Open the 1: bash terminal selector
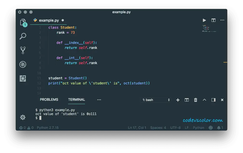Viewport: 243px width, 153px height. point(156,100)
